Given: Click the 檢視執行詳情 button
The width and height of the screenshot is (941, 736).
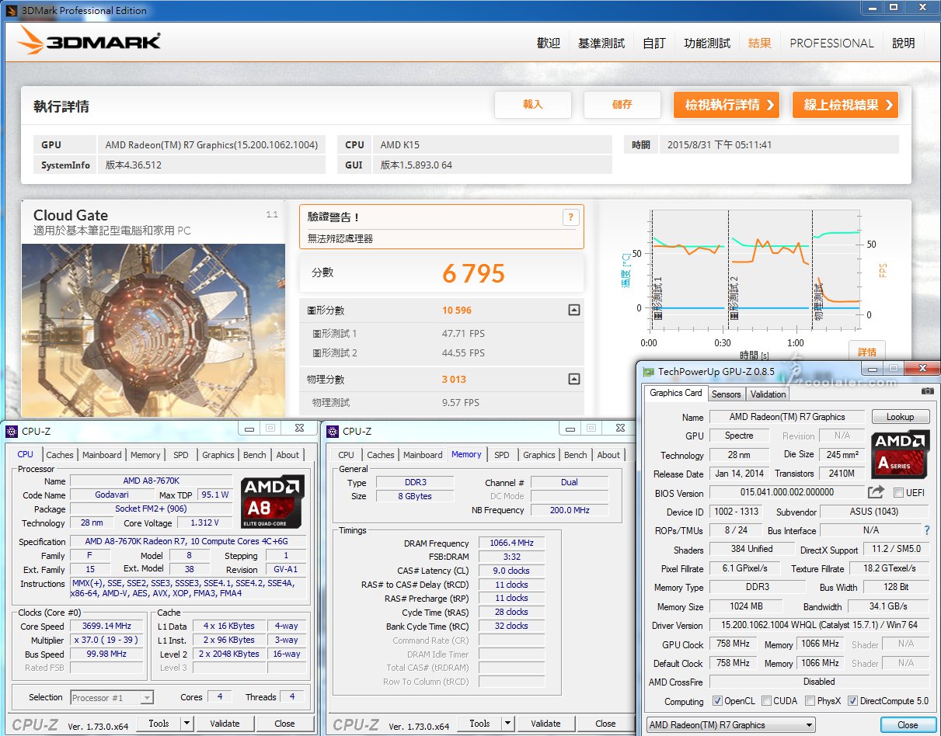Looking at the screenshot, I should click(727, 105).
